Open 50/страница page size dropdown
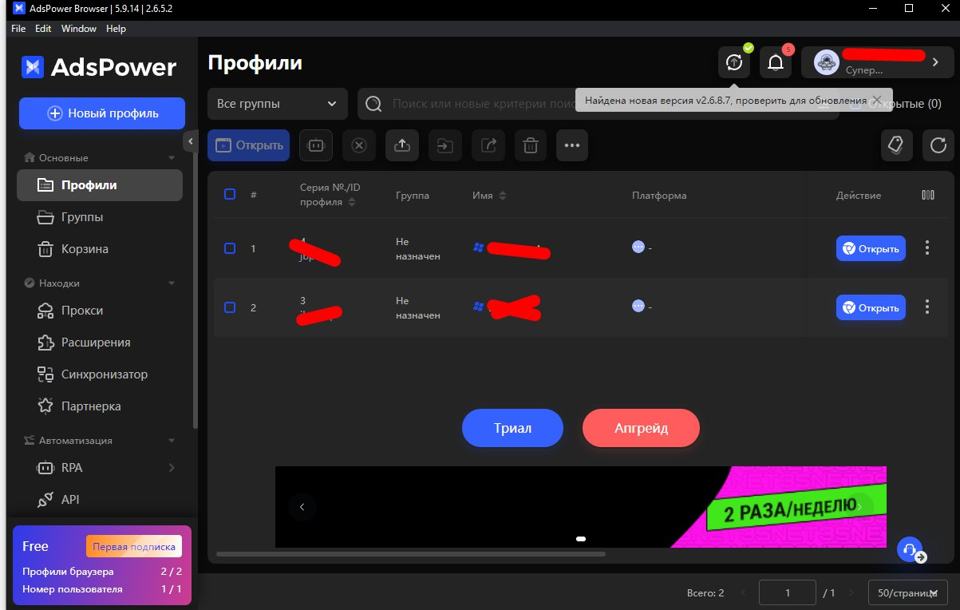The image size is (960, 610). [x=908, y=593]
